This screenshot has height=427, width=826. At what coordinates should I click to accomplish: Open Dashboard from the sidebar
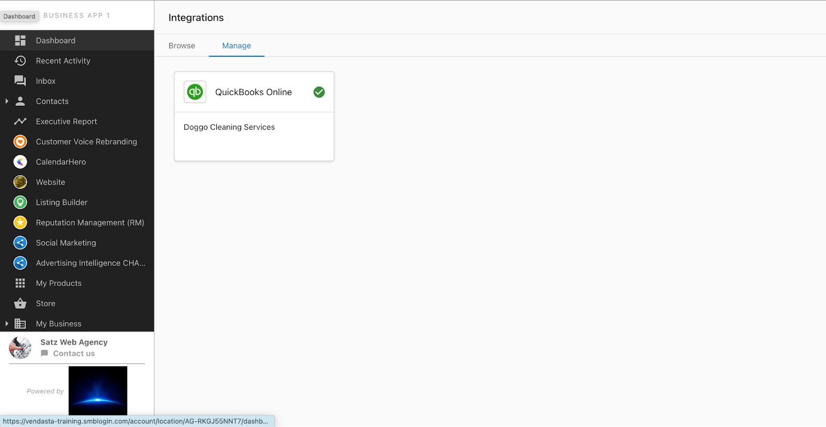tap(77, 40)
